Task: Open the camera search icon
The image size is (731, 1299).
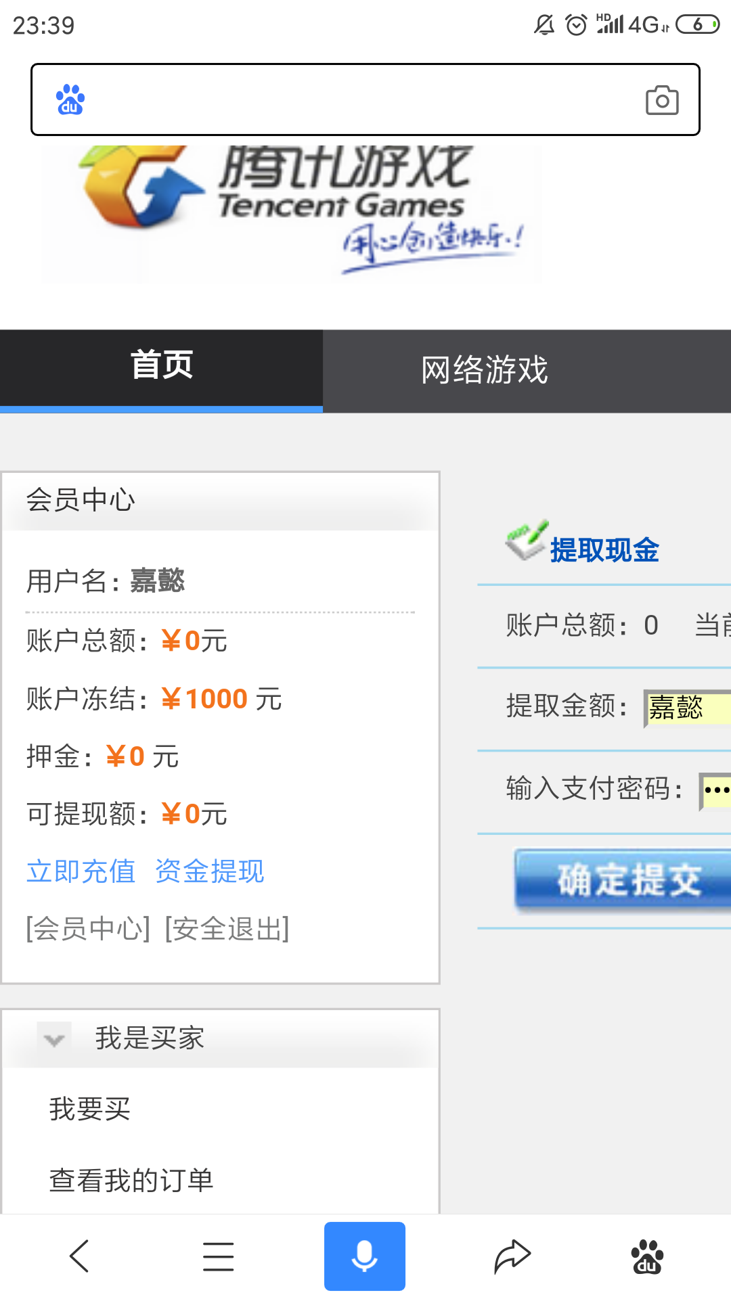Action: coord(661,99)
